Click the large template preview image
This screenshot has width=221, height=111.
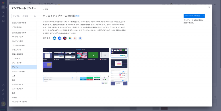coord(76,67)
